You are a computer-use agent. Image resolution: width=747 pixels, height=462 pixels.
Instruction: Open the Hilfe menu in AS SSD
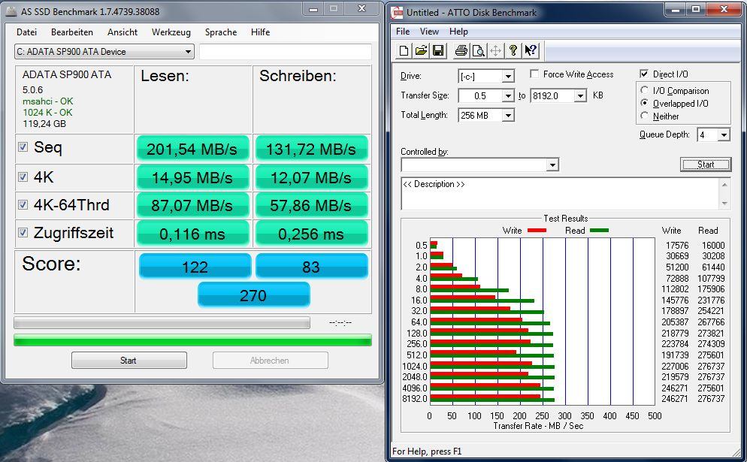pos(260,32)
